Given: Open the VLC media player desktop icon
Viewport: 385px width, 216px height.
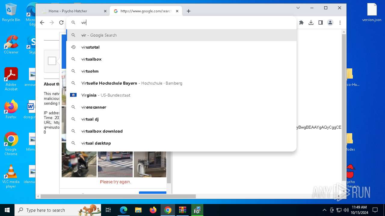Looking at the screenshot, I should (x=11, y=176).
